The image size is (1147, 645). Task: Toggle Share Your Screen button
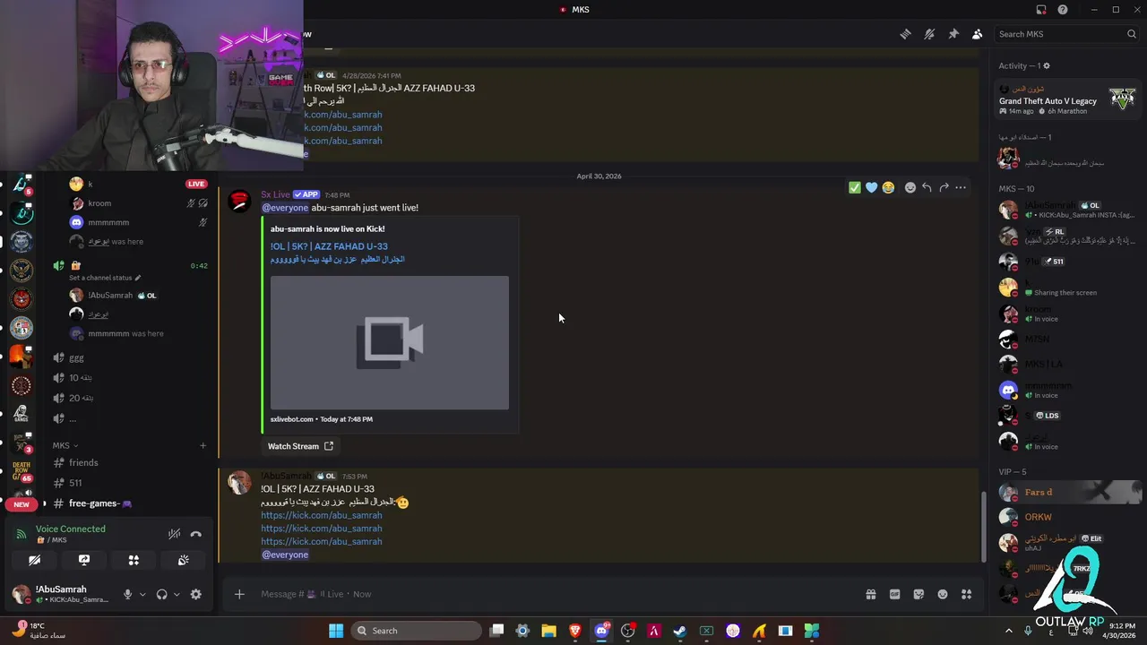coord(84,560)
